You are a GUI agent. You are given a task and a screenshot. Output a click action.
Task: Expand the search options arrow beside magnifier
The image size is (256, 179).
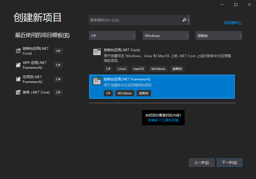188,20
